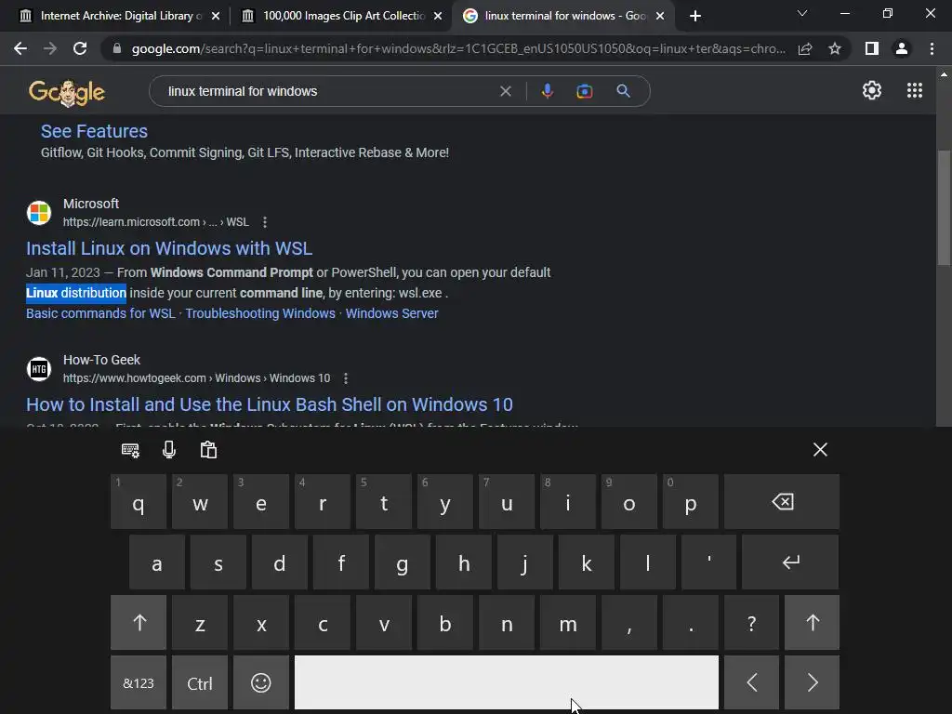Share this page from the address bar
Screen dimensions: 952x714
point(805,48)
